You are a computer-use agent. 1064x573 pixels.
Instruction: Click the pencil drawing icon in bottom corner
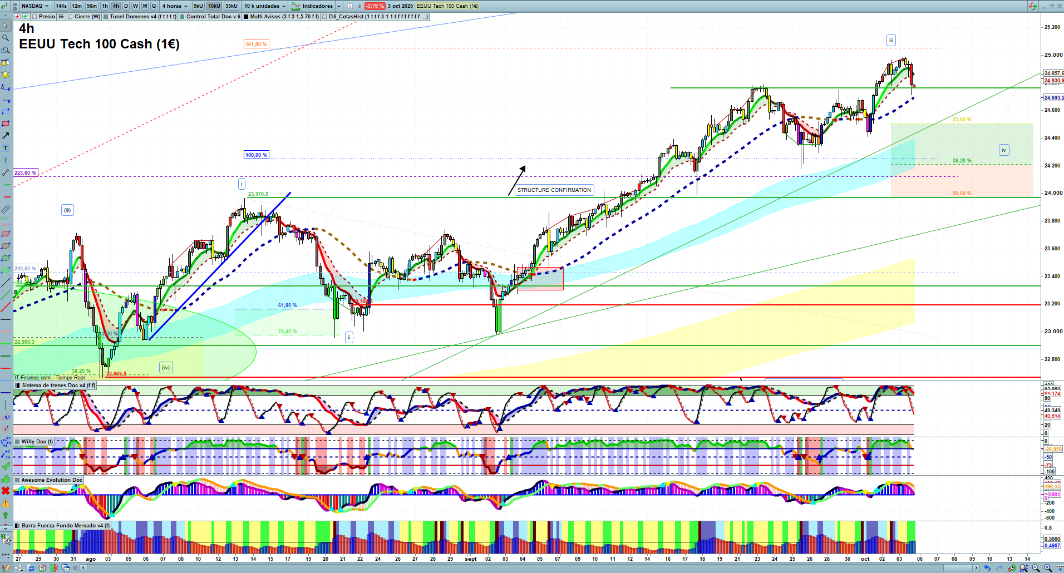pos(6,568)
